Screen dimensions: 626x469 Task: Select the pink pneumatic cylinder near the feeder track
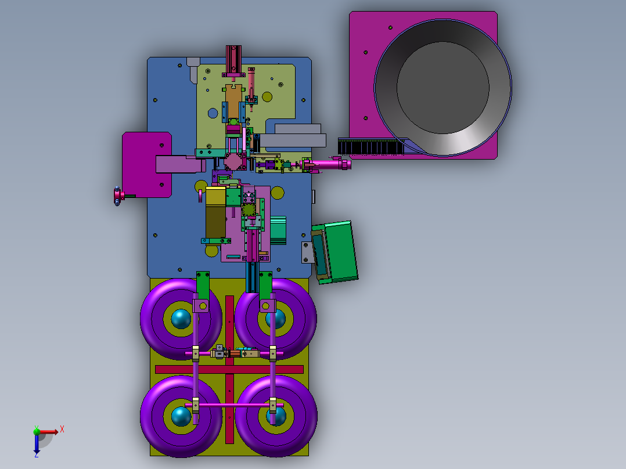click(x=329, y=164)
